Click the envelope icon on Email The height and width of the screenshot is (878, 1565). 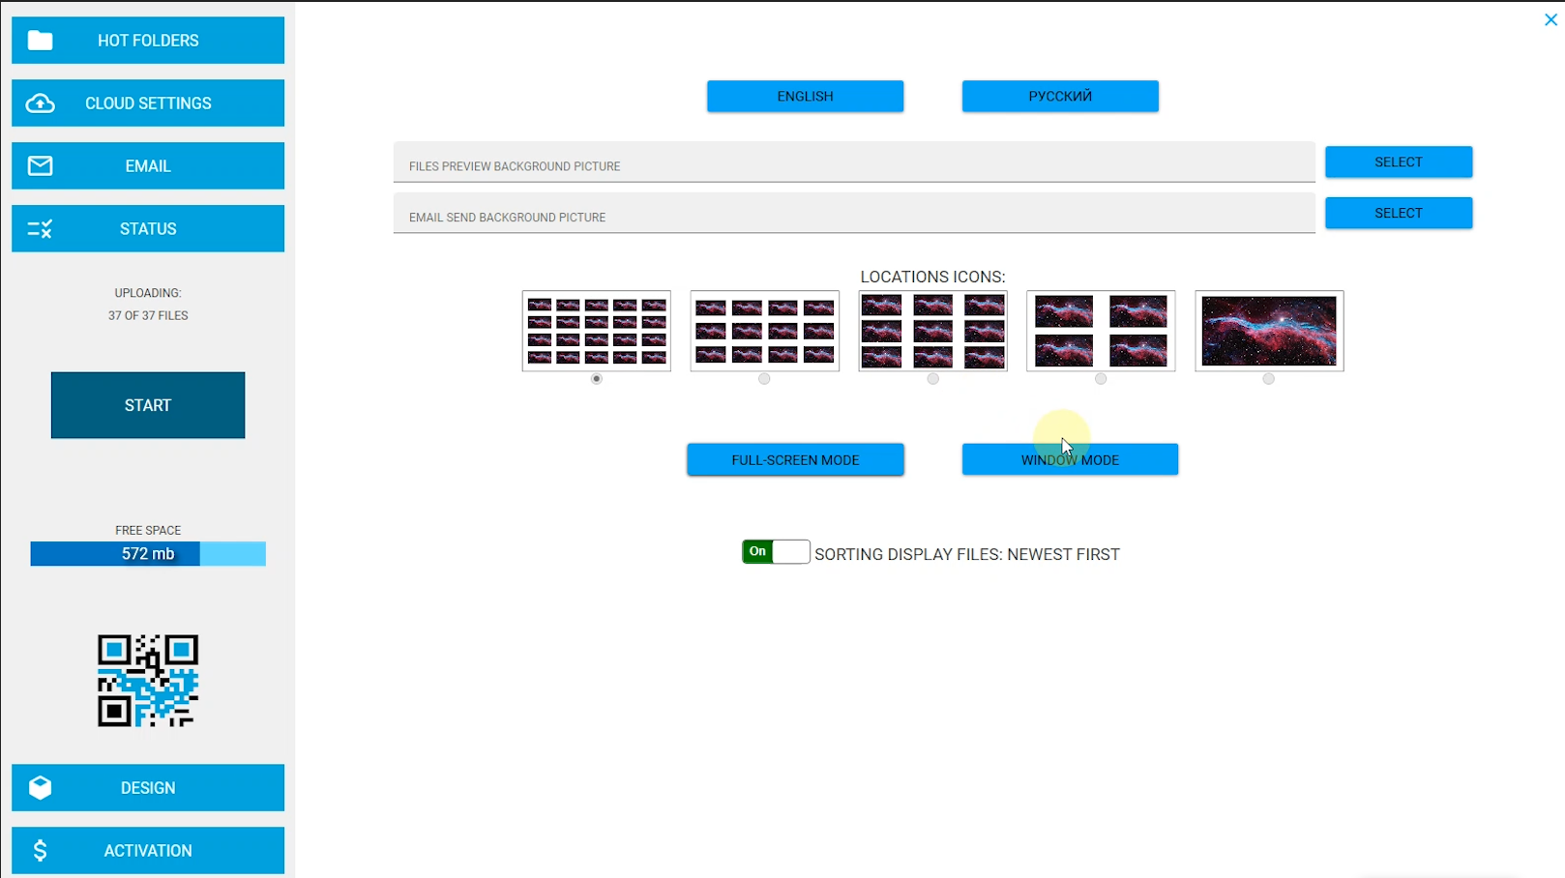tap(40, 166)
